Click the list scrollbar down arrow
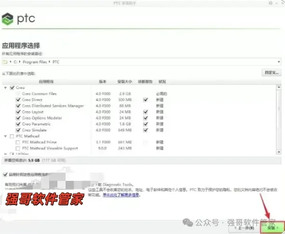 click(279, 152)
